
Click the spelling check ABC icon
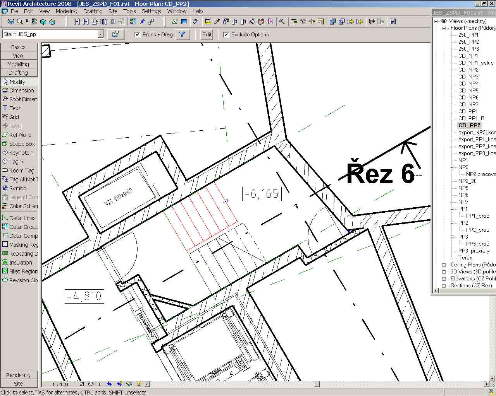tap(195, 22)
